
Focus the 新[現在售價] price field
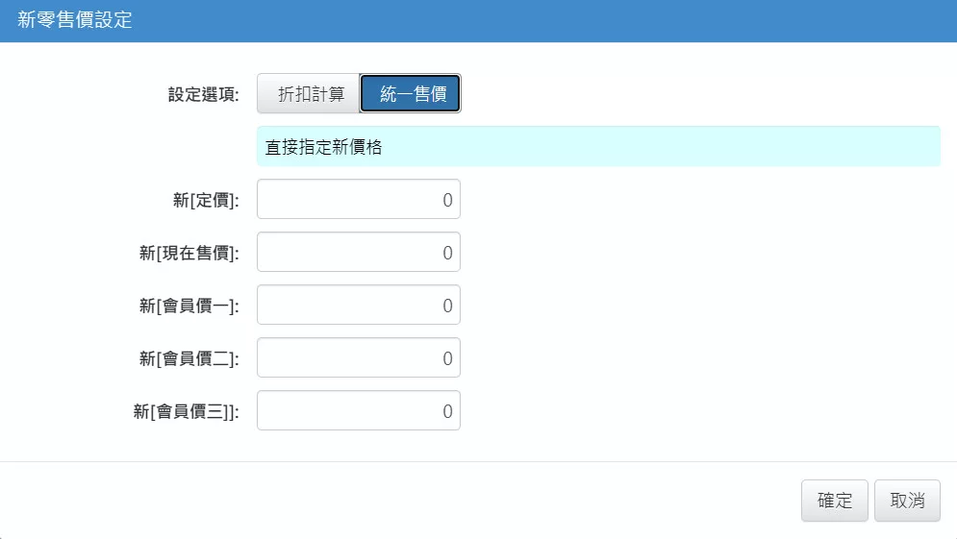[358, 253]
